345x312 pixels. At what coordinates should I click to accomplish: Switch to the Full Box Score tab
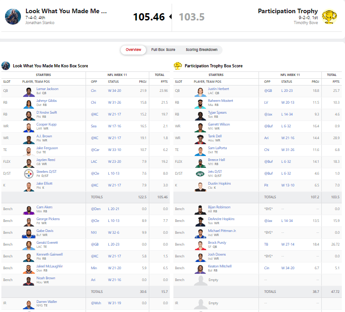point(163,50)
